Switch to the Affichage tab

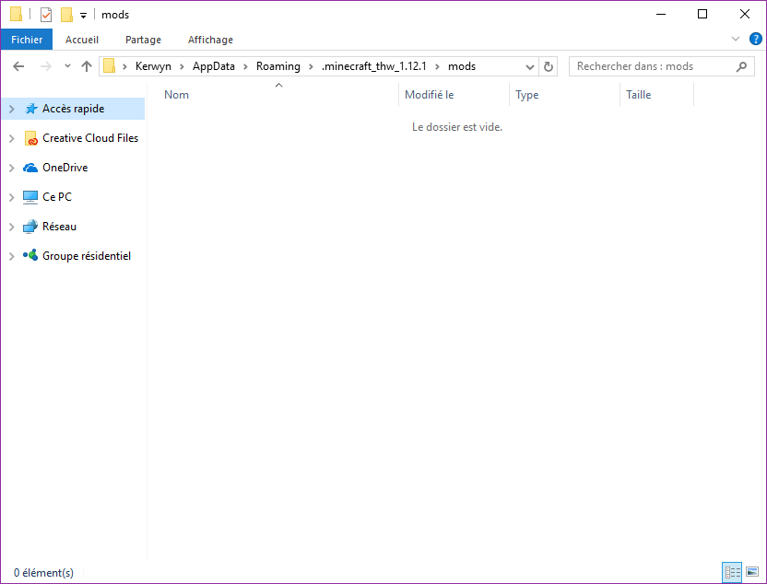[x=210, y=40]
